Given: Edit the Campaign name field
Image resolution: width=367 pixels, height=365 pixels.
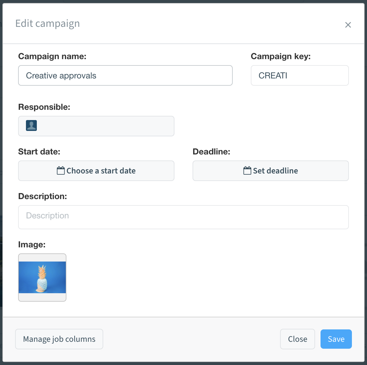Looking at the screenshot, I should point(125,75).
